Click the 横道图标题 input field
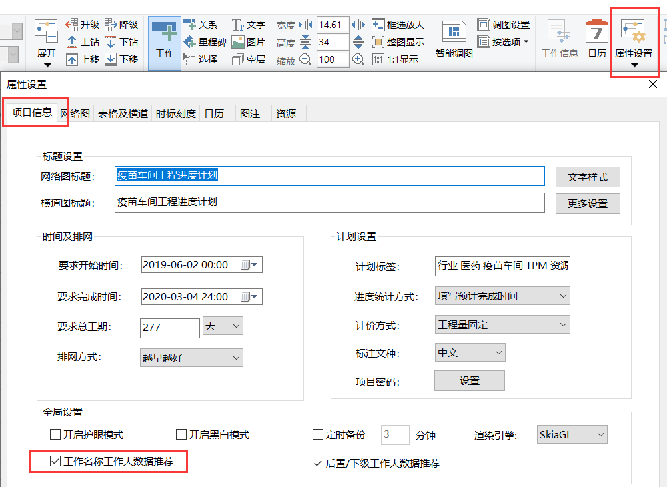Image resolution: width=667 pixels, height=487 pixels. 330,203
